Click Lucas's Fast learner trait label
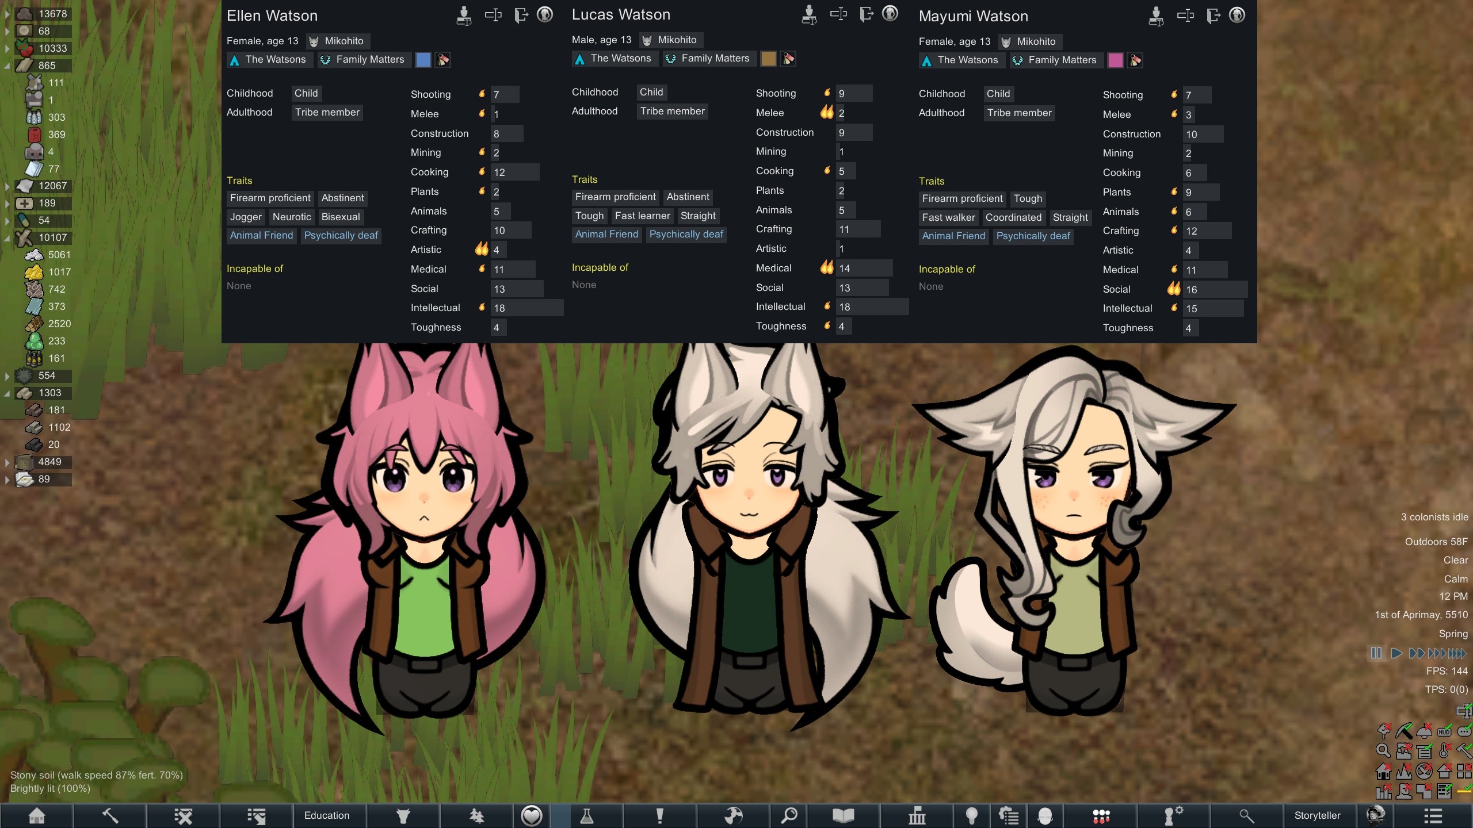 pos(642,216)
